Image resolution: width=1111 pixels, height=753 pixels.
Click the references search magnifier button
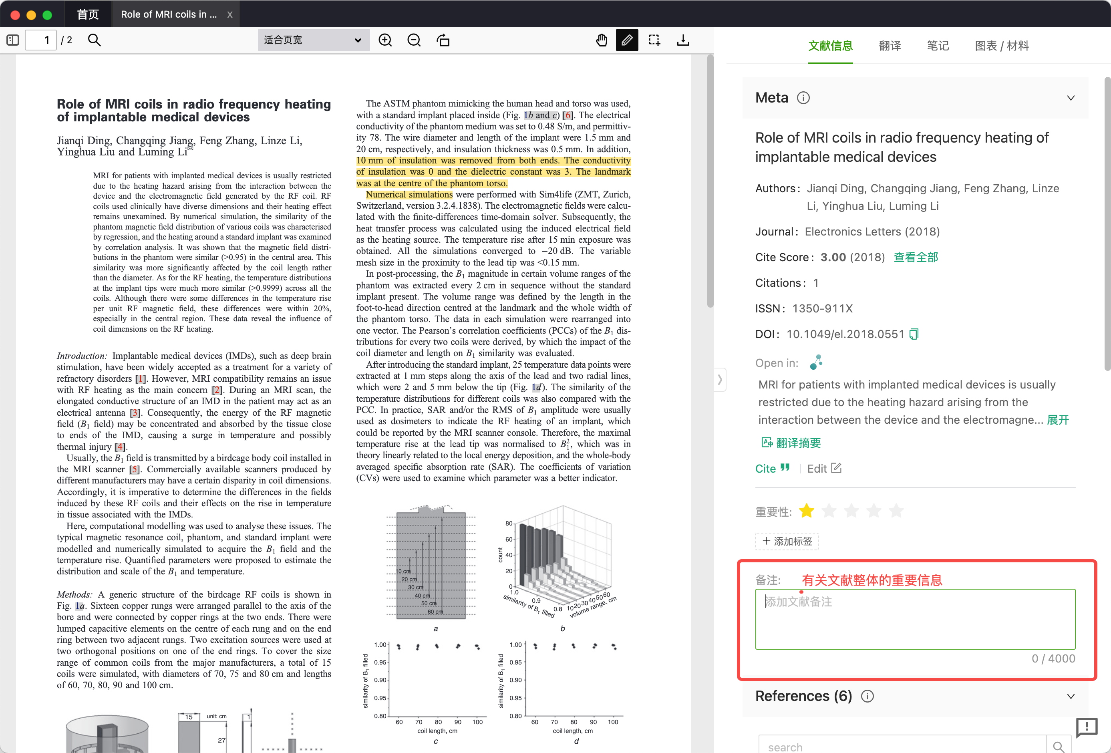click(1059, 746)
